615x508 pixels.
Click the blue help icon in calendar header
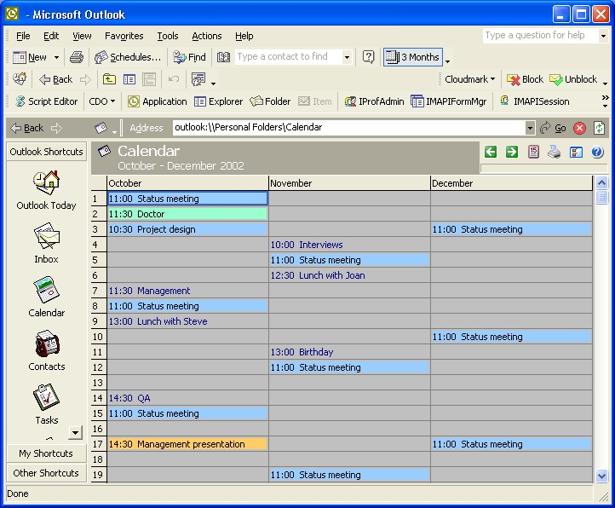pyautogui.click(x=597, y=152)
